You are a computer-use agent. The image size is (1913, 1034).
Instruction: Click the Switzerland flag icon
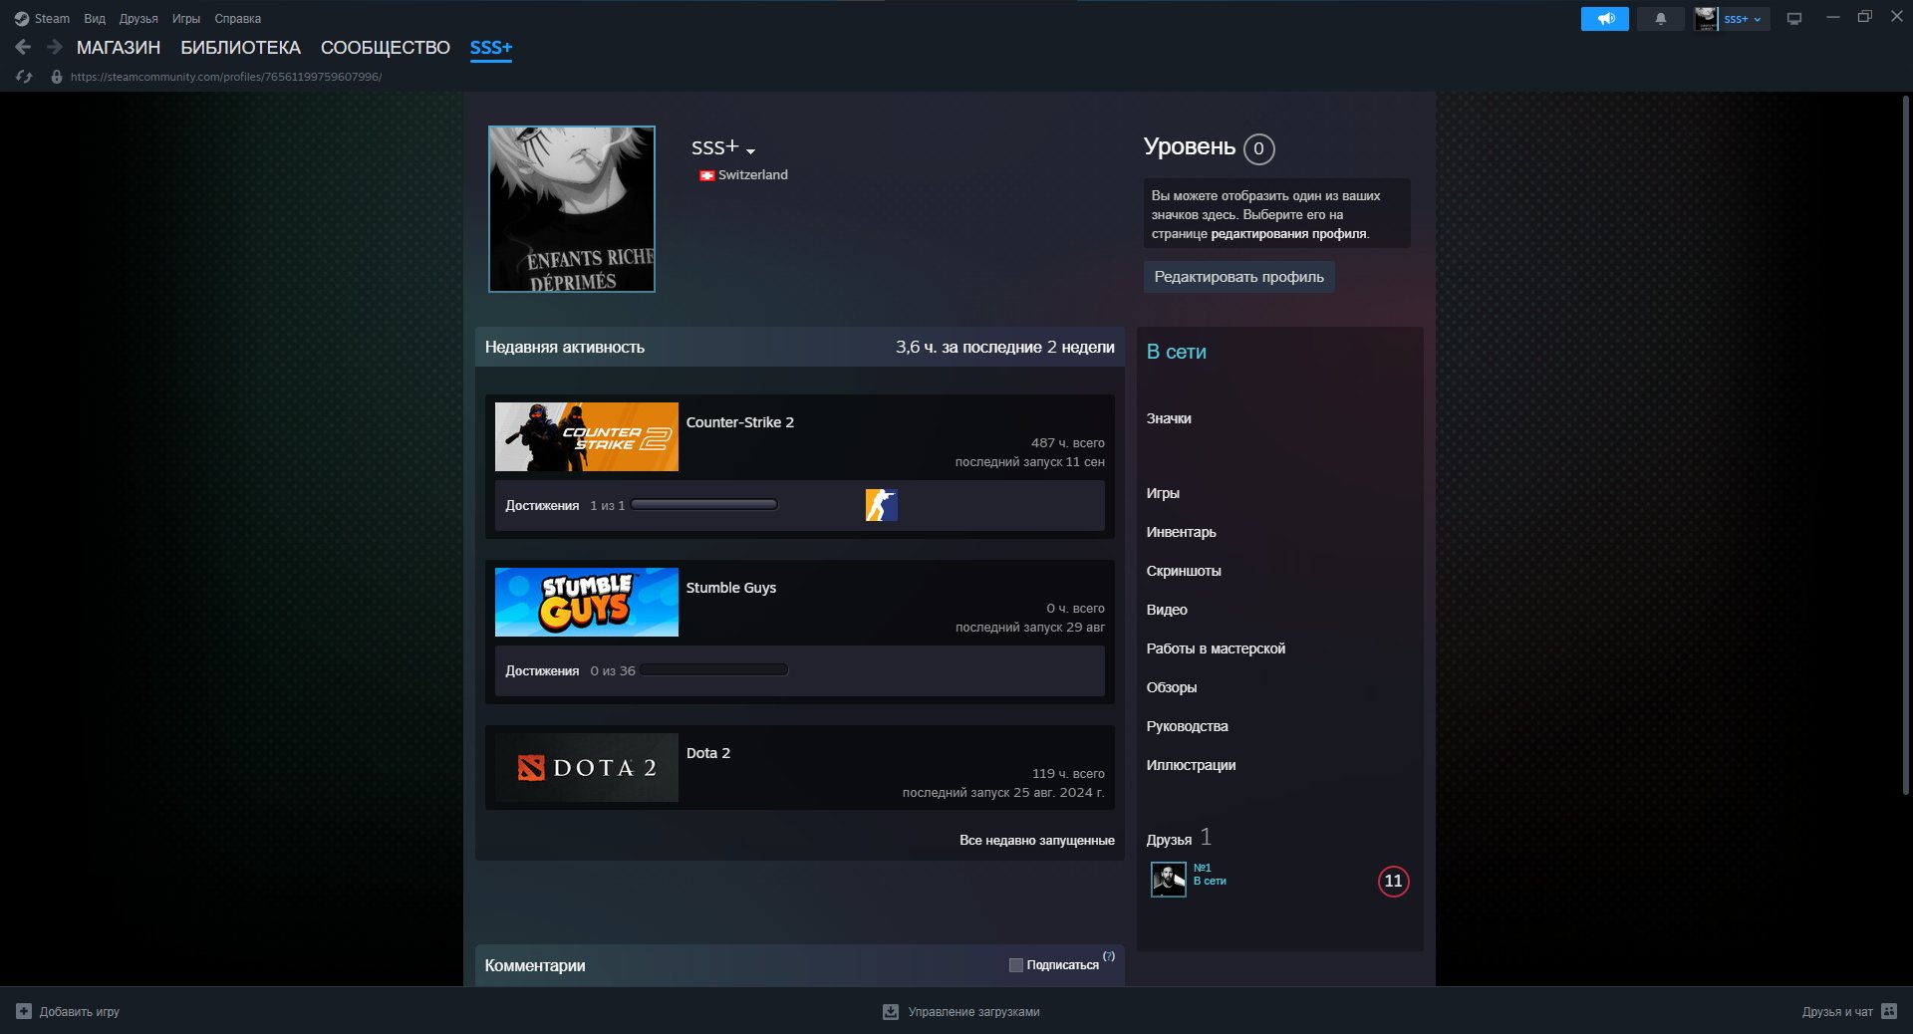pyautogui.click(x=706, y=175)
